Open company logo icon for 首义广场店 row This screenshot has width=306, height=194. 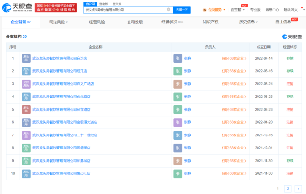click(x=26, y=84)
